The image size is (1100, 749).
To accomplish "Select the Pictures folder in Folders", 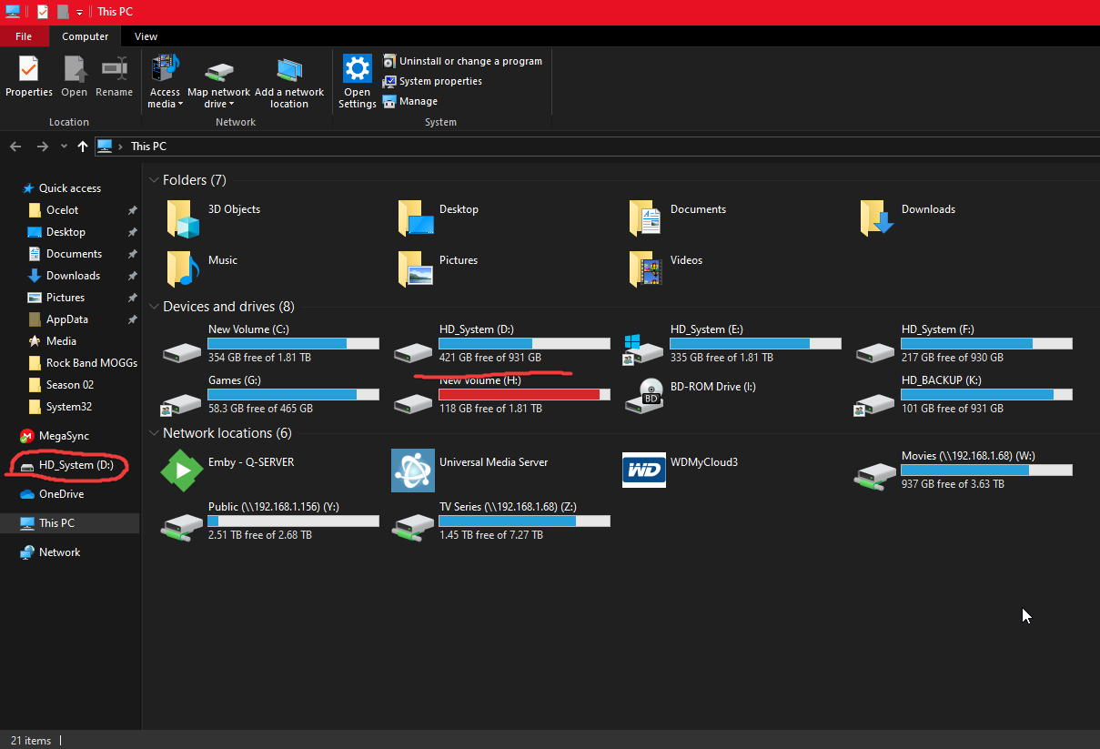I will tap(439, 270).
